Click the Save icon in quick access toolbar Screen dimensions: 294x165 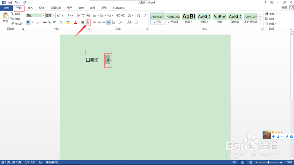point(10,2)
